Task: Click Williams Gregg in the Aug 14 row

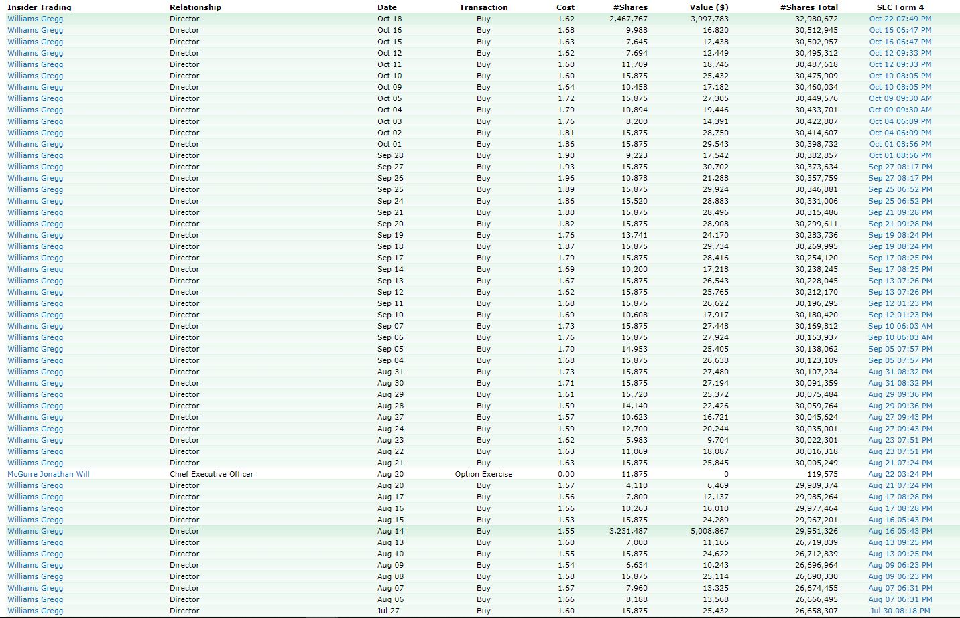Action: 36,531
